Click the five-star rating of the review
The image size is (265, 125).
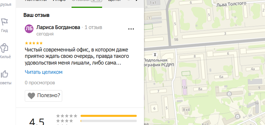[34, 43]
